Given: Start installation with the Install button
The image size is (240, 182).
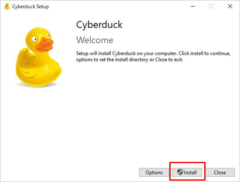Looking at the screenshot, I should click(x=187, y=172).
